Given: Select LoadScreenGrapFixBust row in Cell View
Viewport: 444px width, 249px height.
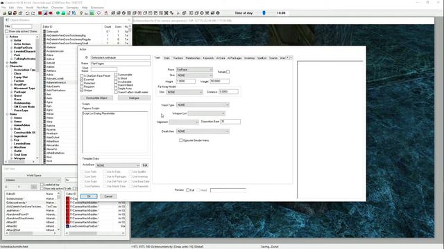Looking at the screenshot, I should [x=96, y=226].
